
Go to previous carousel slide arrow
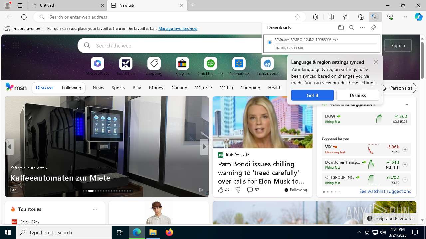9,147
